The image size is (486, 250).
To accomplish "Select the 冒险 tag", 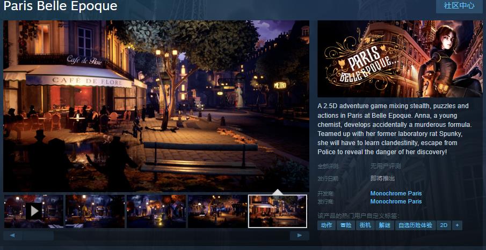I will coord(346,225).
